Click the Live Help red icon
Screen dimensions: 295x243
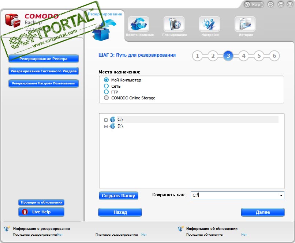[25, 212]
